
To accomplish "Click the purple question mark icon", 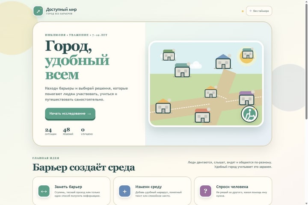I will tap(205, 191).
